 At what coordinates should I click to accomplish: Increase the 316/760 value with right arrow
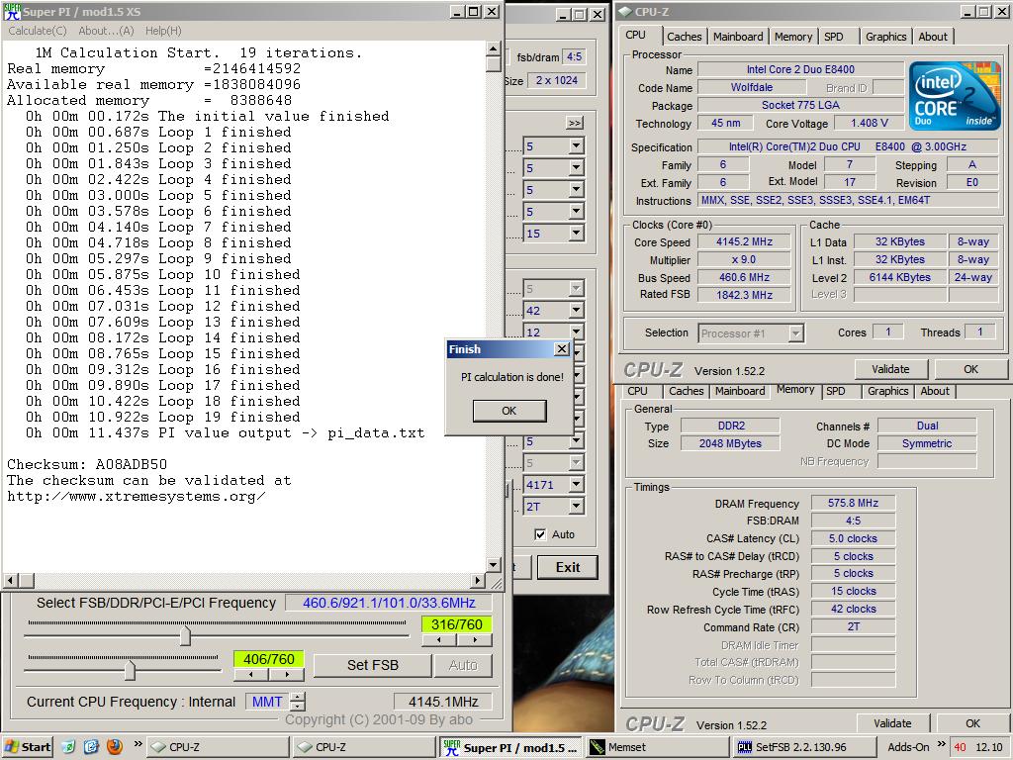475,640
